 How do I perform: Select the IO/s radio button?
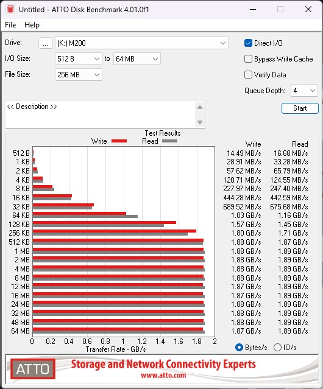click(277, 348)
